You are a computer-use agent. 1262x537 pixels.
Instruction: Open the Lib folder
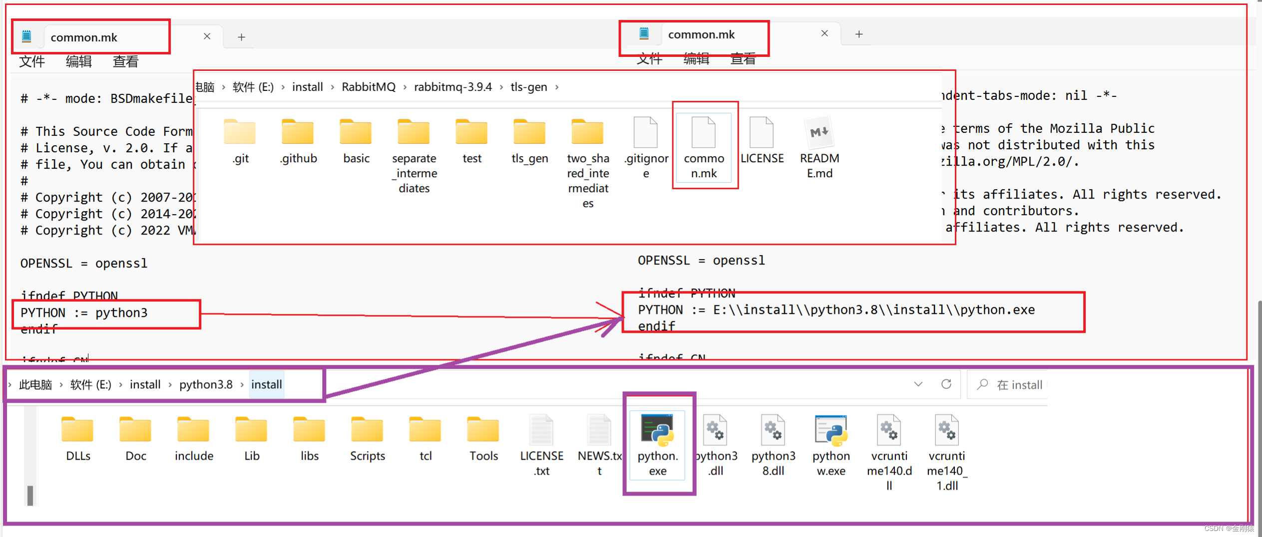pos(252,438)
